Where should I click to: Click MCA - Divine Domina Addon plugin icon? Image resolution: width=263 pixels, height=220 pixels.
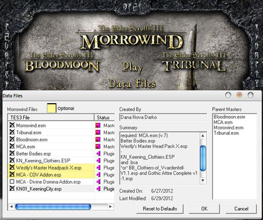98,182
